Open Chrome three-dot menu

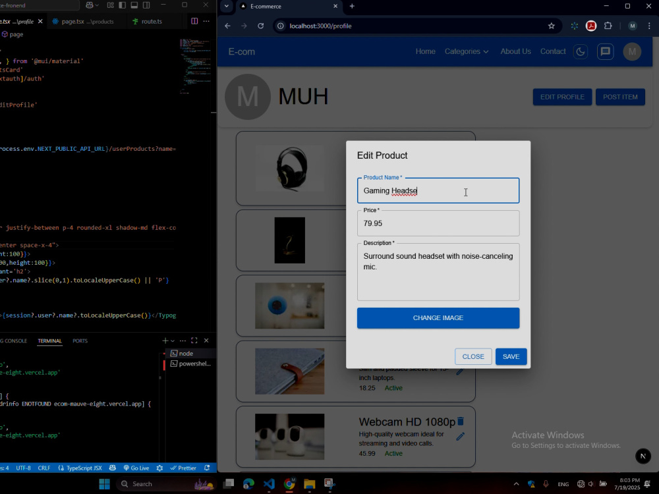point(649,26)
